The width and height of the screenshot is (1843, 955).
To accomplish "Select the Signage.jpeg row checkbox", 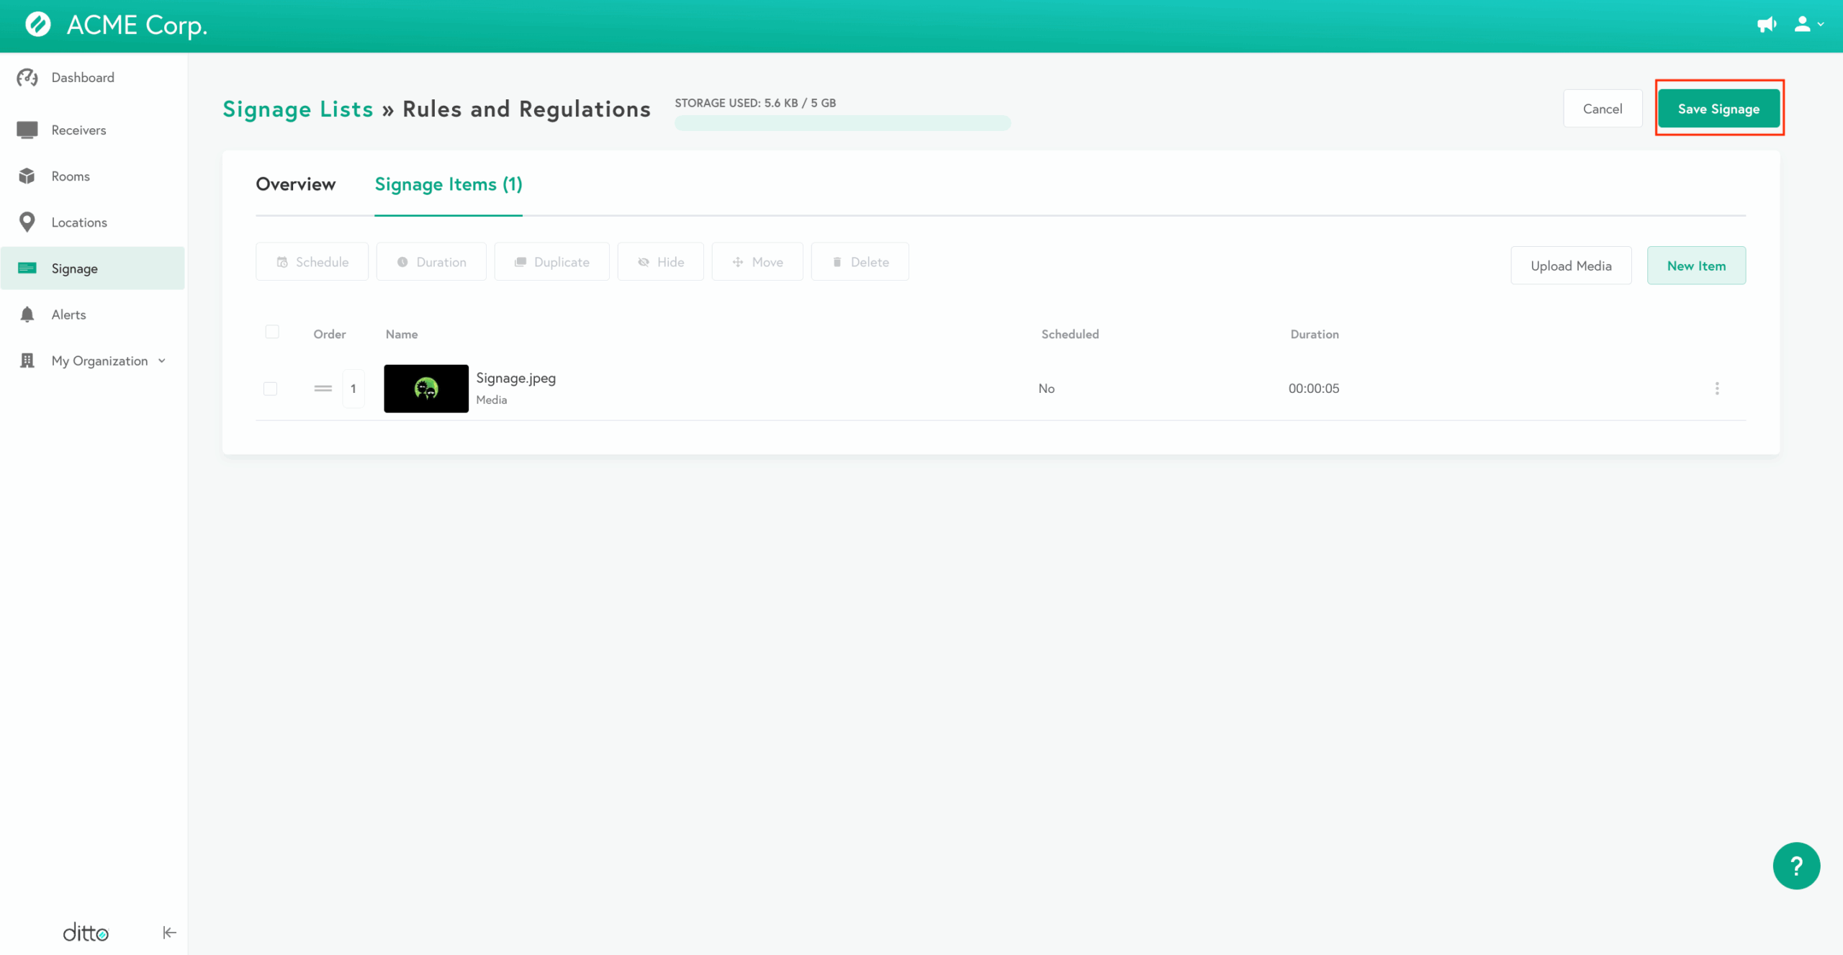I will [x=271, y=389].
